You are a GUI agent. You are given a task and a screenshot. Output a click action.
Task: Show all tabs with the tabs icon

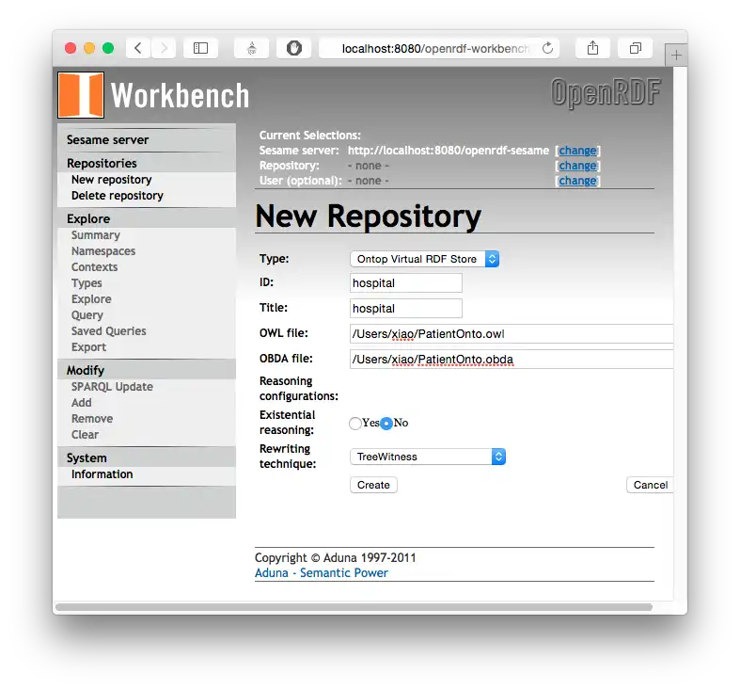click(x=636, y=48)
